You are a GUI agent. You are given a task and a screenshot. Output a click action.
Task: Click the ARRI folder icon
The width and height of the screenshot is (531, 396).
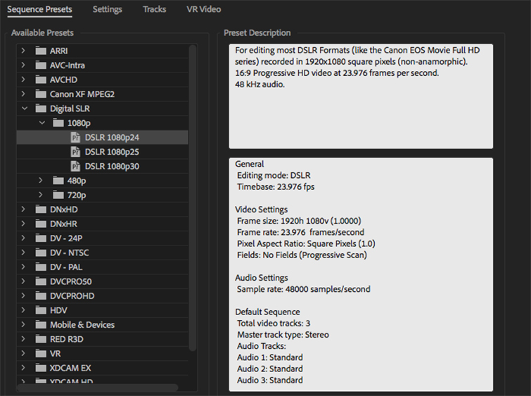pyautogui.click(x=41, y=51)
